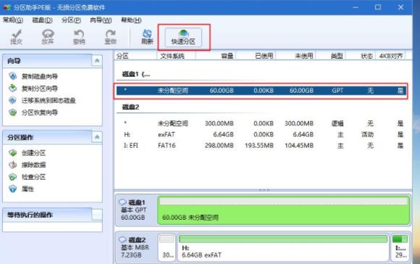The height and width of the screenshot is (264, 420).
Task: Click the 磁盘2 group heading in the list
Action: pyautogui.click(x=130, y=107)
